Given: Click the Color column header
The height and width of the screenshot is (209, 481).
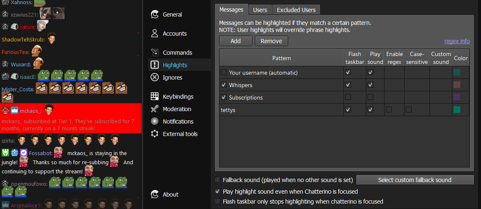Looking at the screenshot, I should point(461,58).
